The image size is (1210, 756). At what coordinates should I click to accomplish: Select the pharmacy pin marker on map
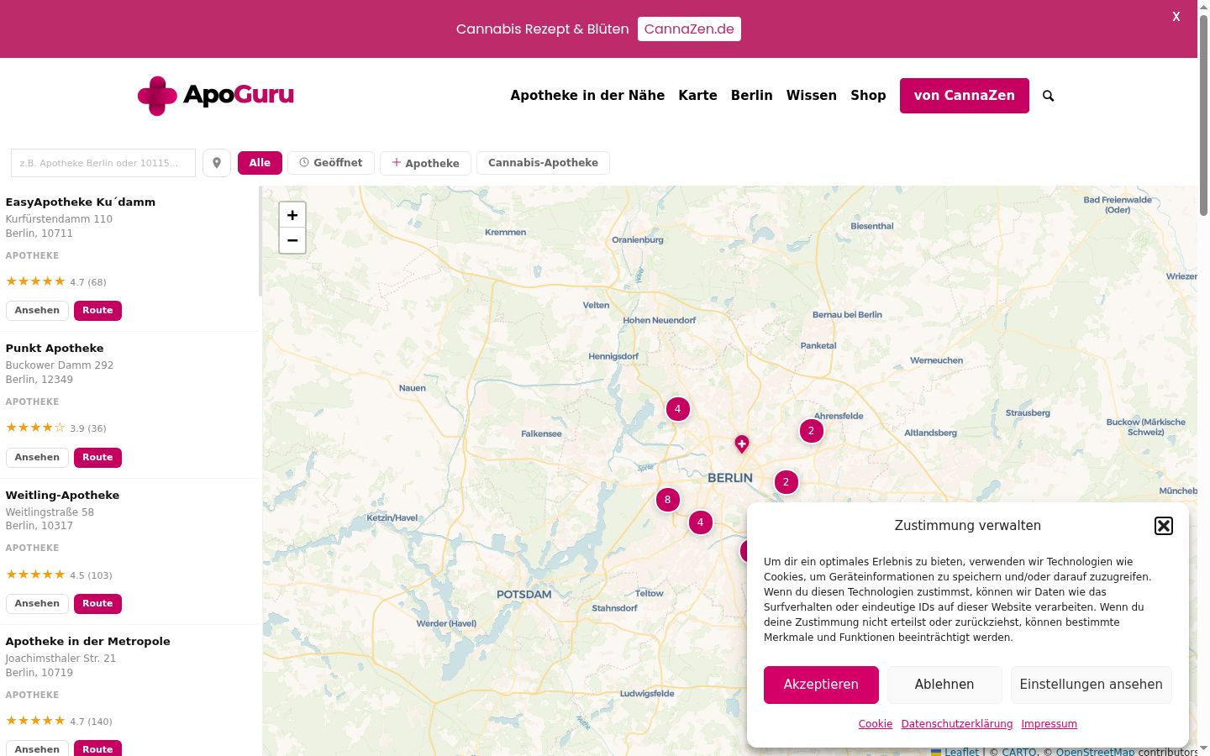tap(741, 444)
